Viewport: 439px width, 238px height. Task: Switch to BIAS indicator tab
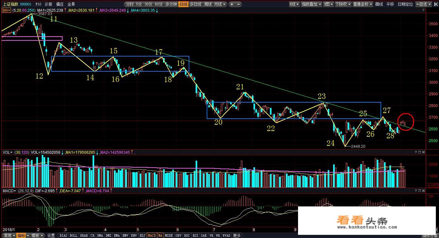[x=63, y=235]
